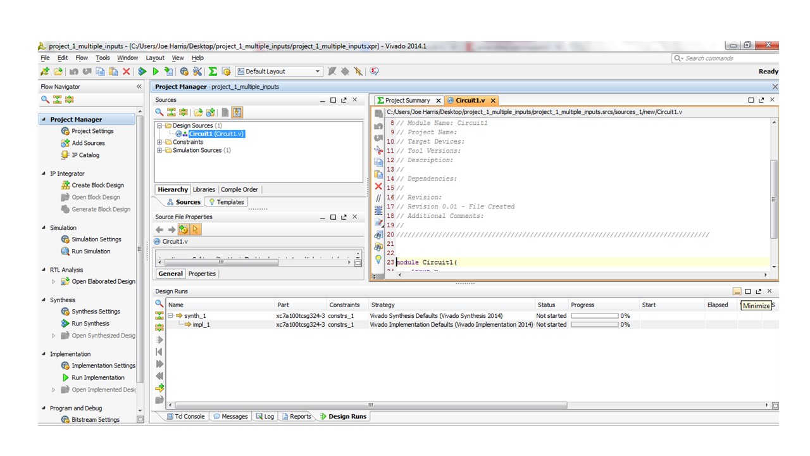Expand Open Synthesized Design arrow
This screenshot has width=810, height=456.
click(x=53, y=336)
